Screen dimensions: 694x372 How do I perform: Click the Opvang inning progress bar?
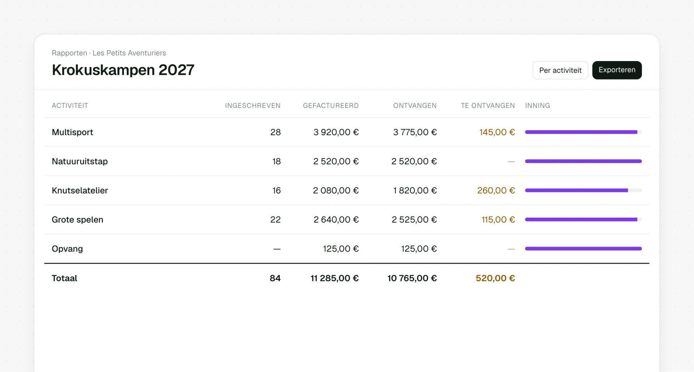tap(583, 249)
